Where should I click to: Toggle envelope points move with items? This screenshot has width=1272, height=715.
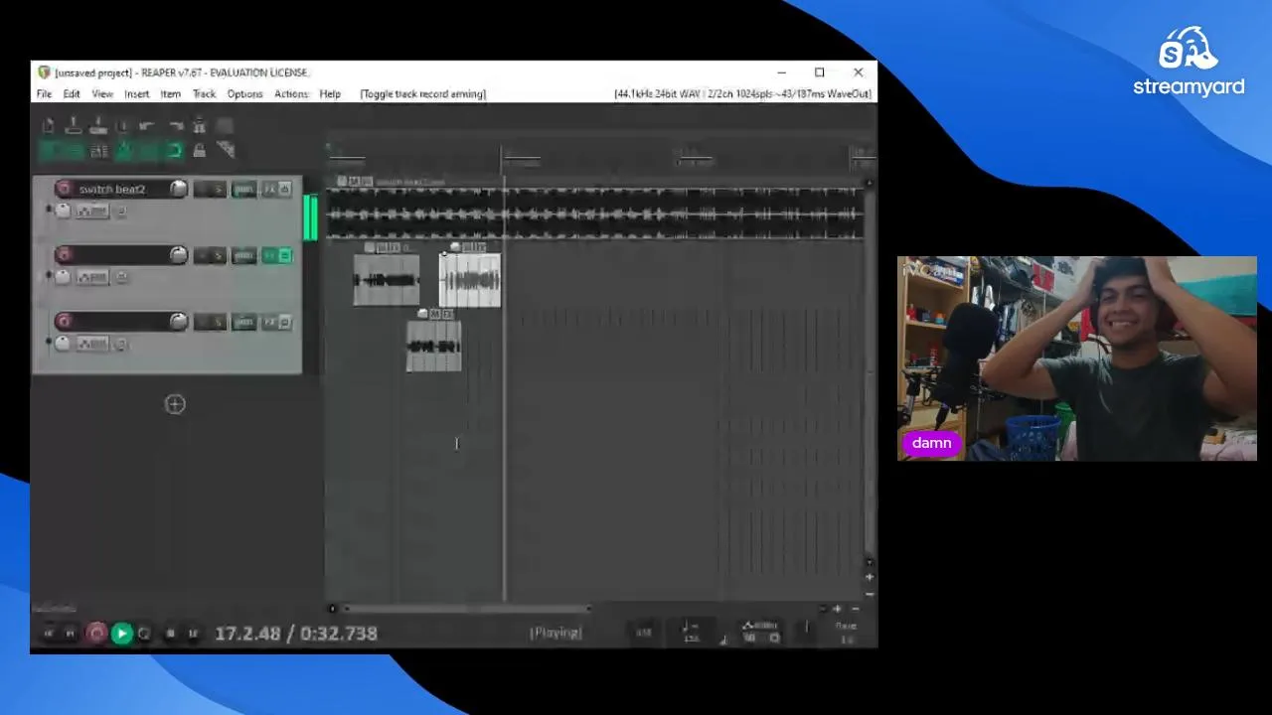click(x=123, y=151)
